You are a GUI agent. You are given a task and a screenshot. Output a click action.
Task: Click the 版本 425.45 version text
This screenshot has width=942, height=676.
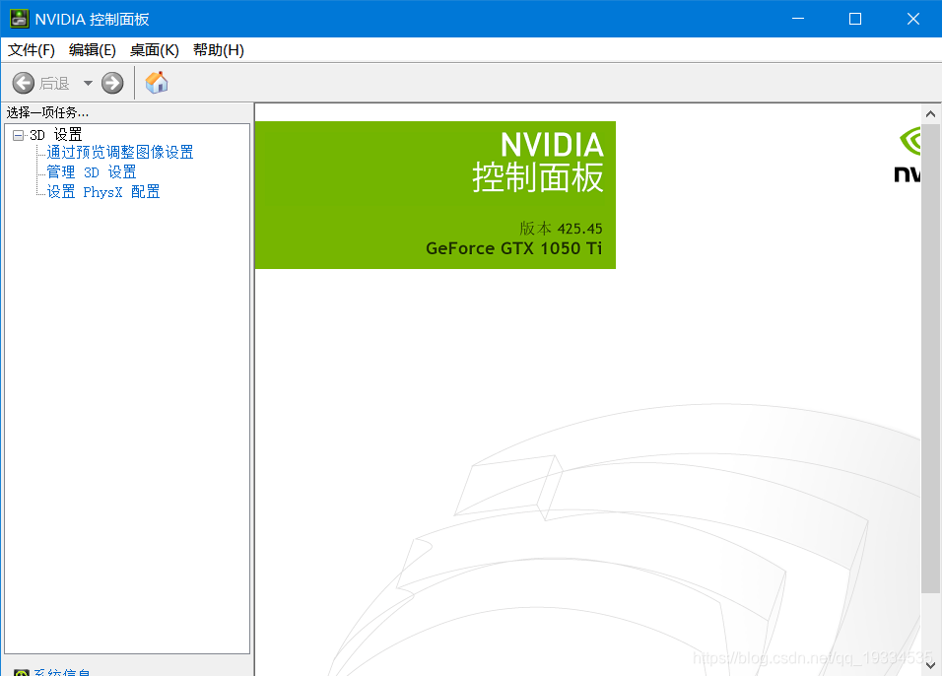(x=561, y=229)
